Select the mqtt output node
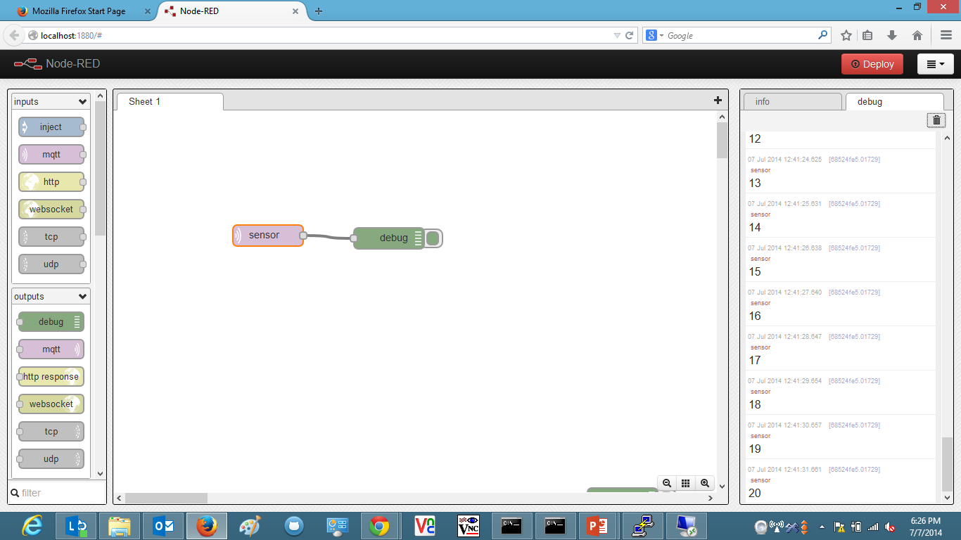Viewport: 961px width, 540px height. (x=51, y=349)
